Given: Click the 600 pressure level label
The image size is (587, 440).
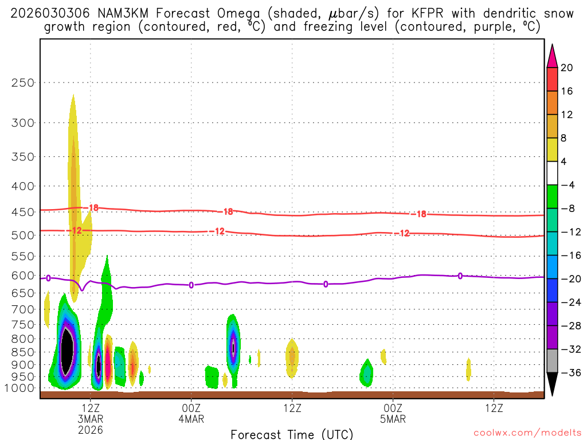Looking at the screenshot, I should click(x=23, y=276).
